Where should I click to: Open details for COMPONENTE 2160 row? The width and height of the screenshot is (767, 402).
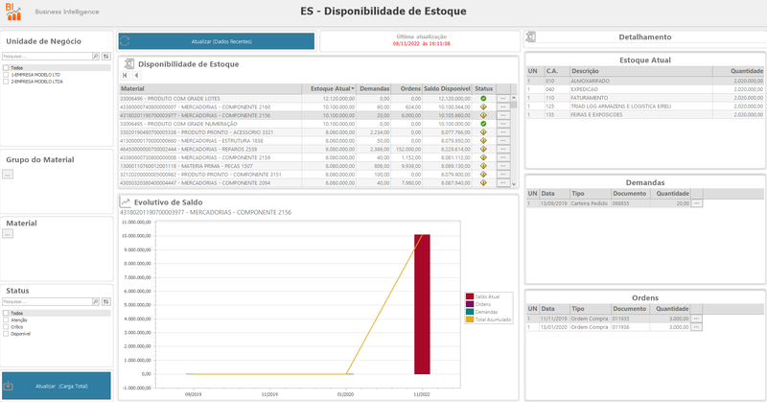point(502,106)
